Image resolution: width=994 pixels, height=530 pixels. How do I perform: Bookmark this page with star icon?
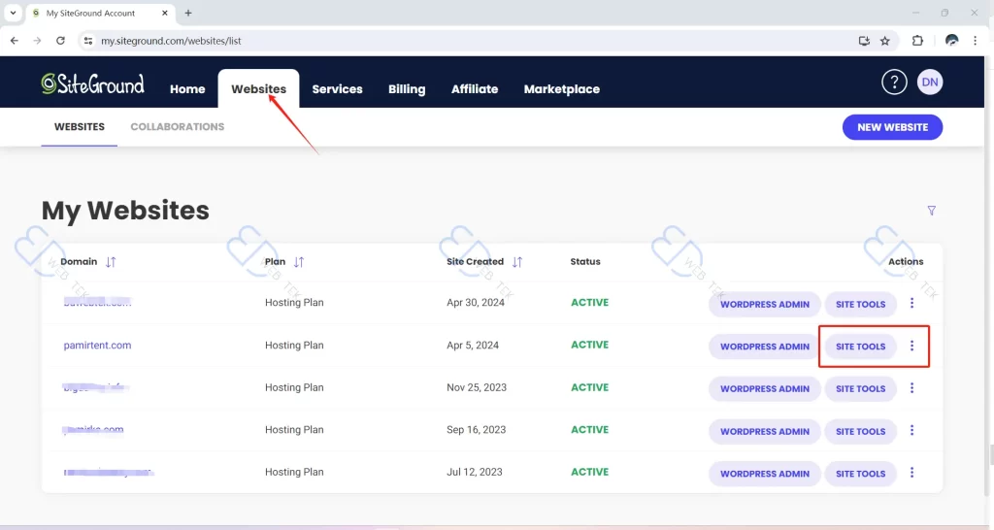(885, 41)
